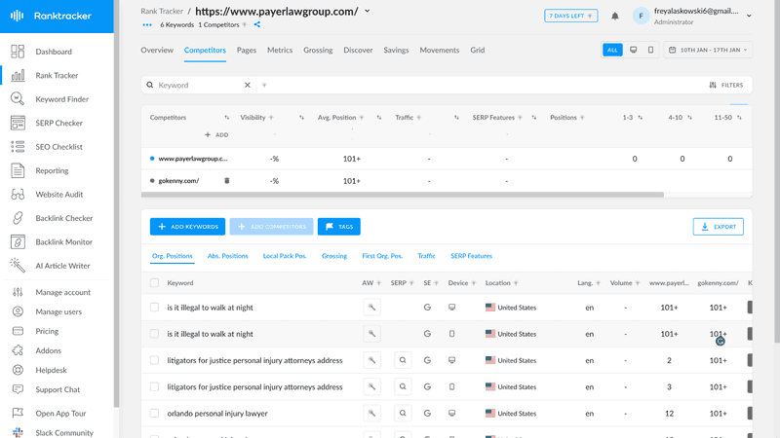Expand the project URL dropdown
Viewport: 780px width, 438px height.
click(x=368, y=11)
